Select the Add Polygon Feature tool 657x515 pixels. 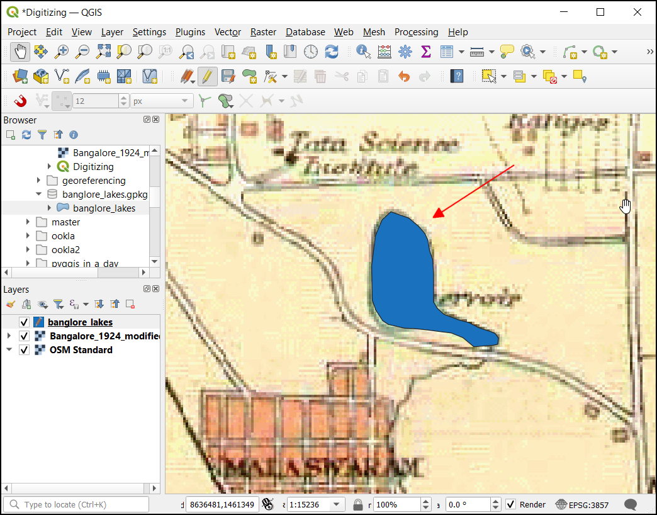click(249, 77)
